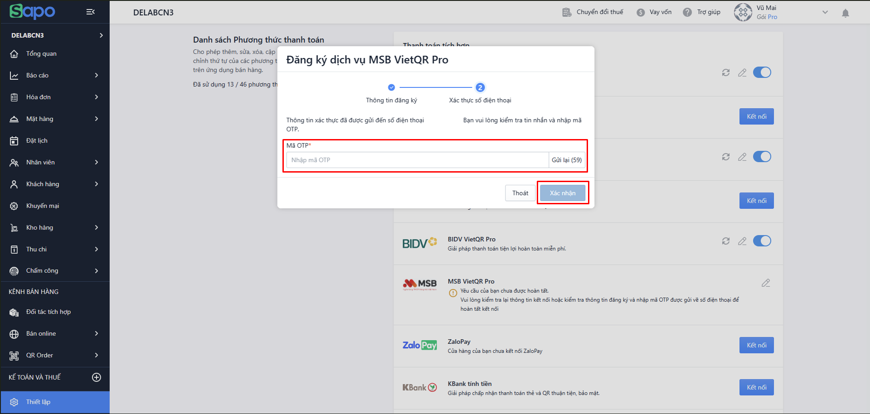Click the heading Danh sách Phương thức thanh toán
Image resolution: width=870 pixels, height=414 pixels.
point(258,40)
